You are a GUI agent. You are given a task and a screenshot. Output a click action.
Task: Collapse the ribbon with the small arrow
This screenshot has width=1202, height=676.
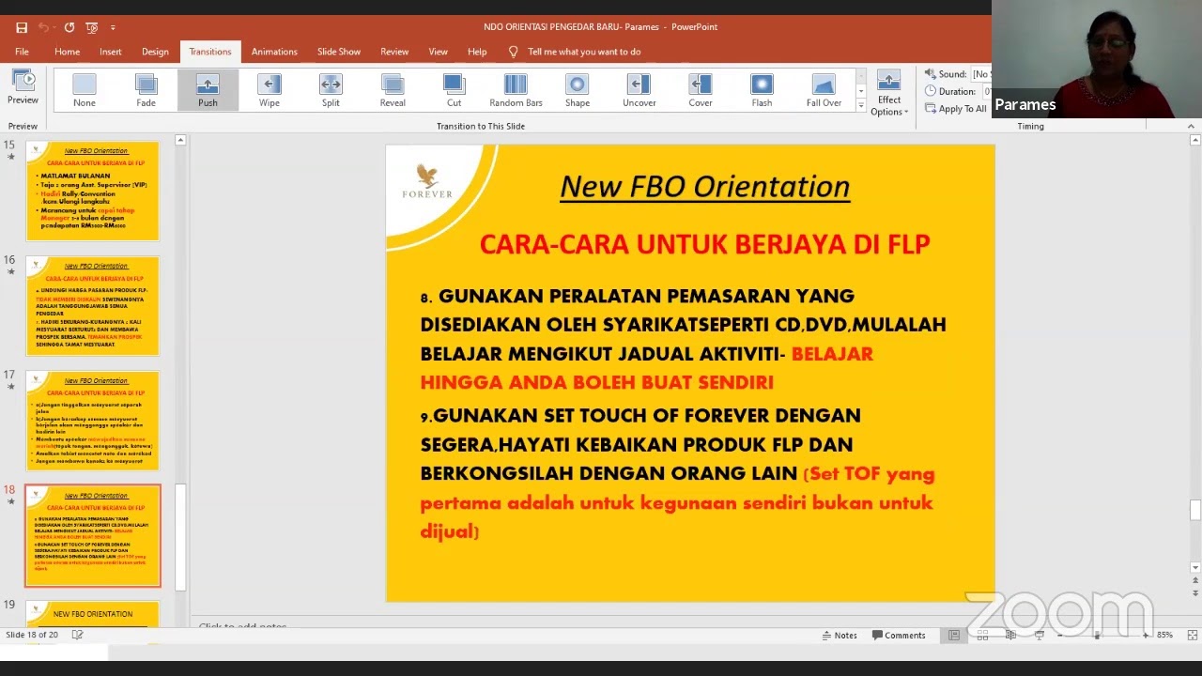point(1192,126)
